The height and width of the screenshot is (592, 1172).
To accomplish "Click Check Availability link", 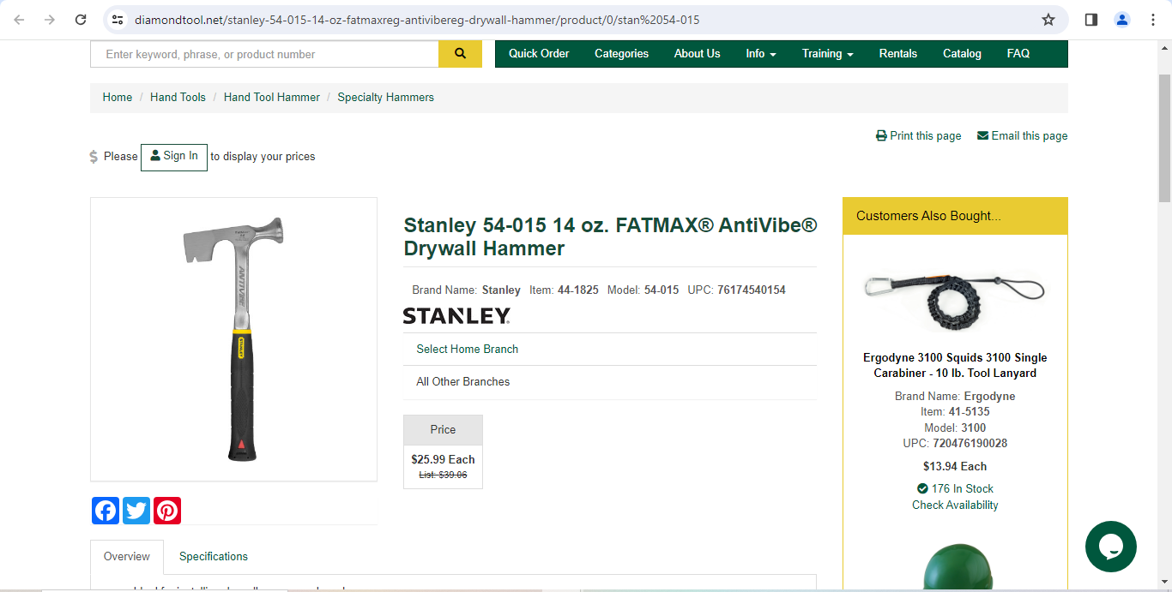I will tap(955, 505).
